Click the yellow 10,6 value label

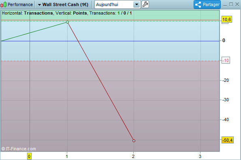pyautogui.click(x=227, y=19)
